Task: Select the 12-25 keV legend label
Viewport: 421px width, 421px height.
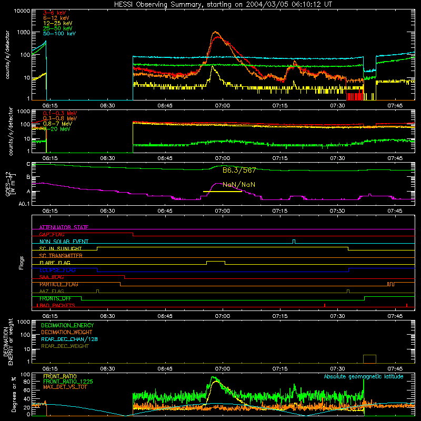Action: [x=58, y=23]
